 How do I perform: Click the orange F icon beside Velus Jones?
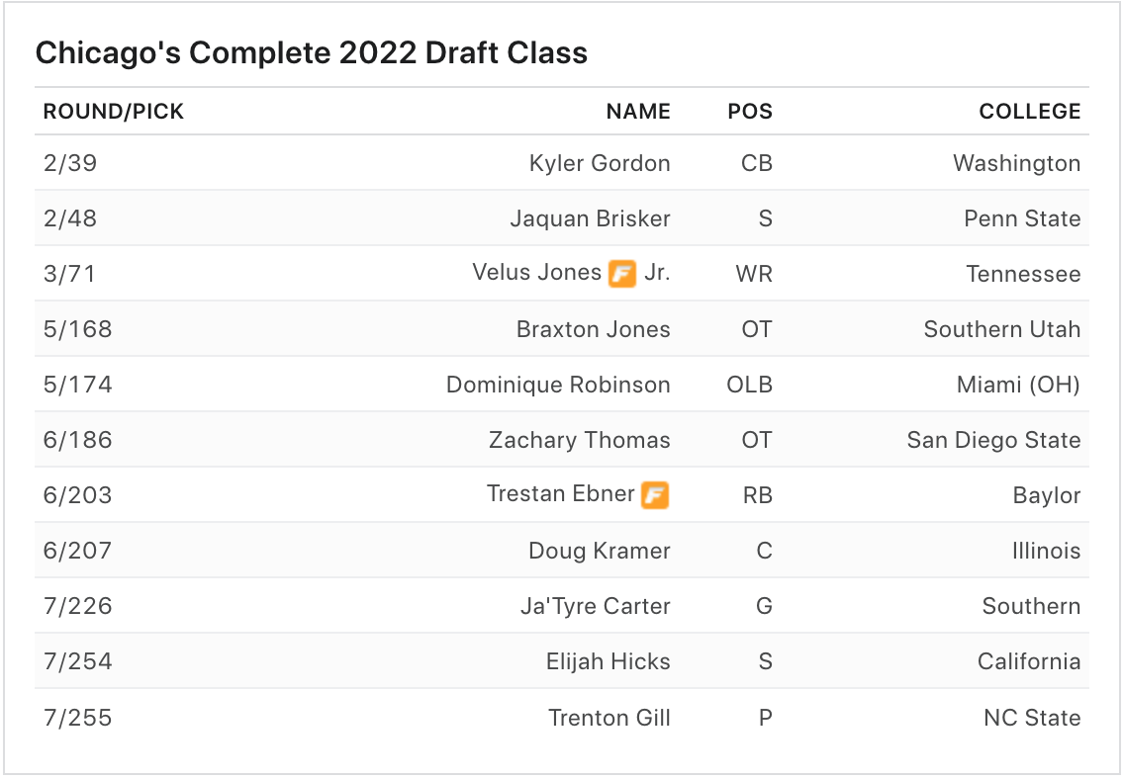[622, 274]
